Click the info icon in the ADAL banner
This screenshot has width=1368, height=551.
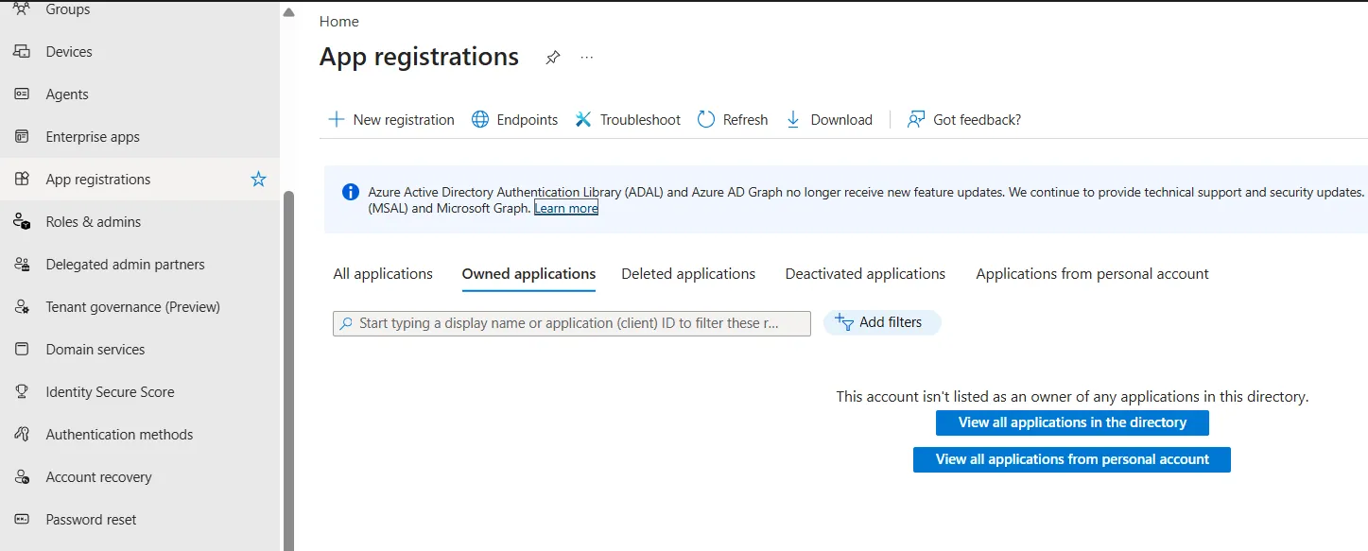click(x=350, y=192)
